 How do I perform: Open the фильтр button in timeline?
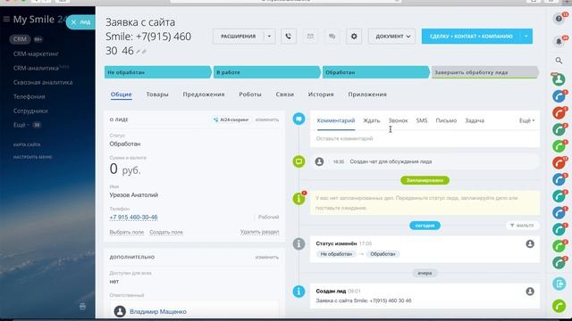pos(522,226)
